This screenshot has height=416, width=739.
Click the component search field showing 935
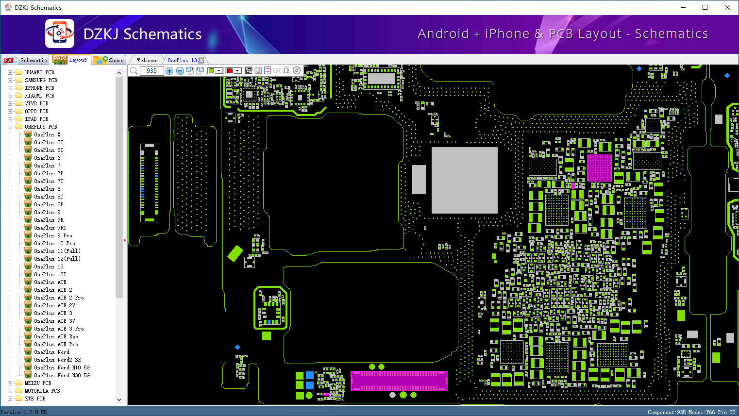pyautogui.click(x=152, y=71)
